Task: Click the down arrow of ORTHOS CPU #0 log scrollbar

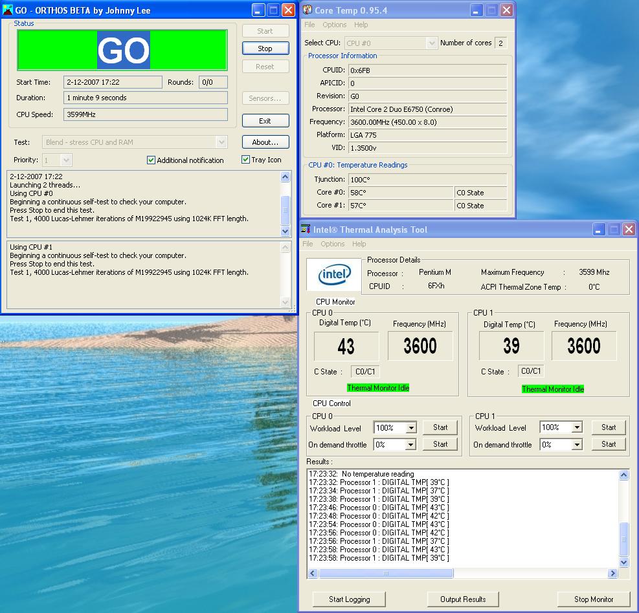Action: coord(286,231)
